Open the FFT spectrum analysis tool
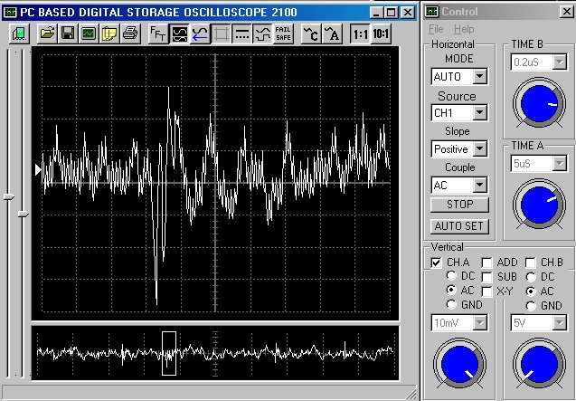Screen dimensions: 576x401 tap(157, 34)
